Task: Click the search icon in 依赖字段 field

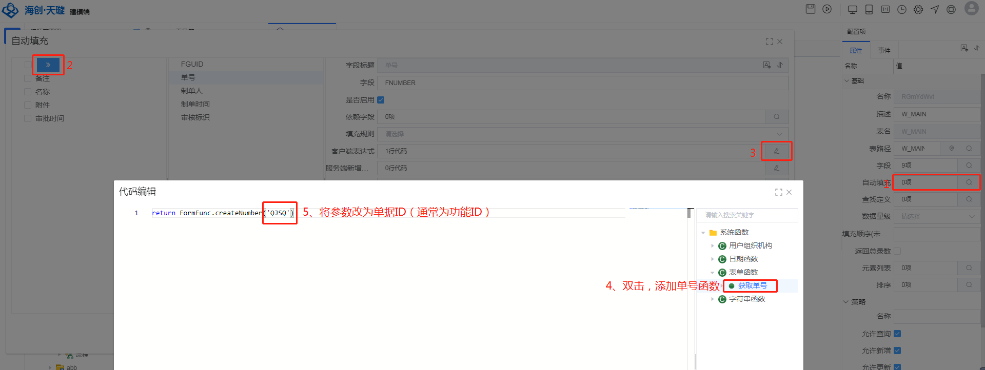Action: [x=776, y=117]
